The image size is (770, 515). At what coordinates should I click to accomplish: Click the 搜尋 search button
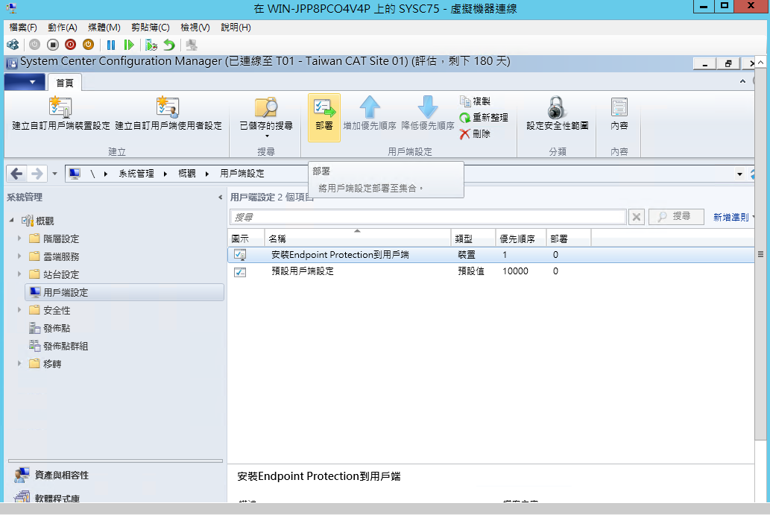coord(676,216)
